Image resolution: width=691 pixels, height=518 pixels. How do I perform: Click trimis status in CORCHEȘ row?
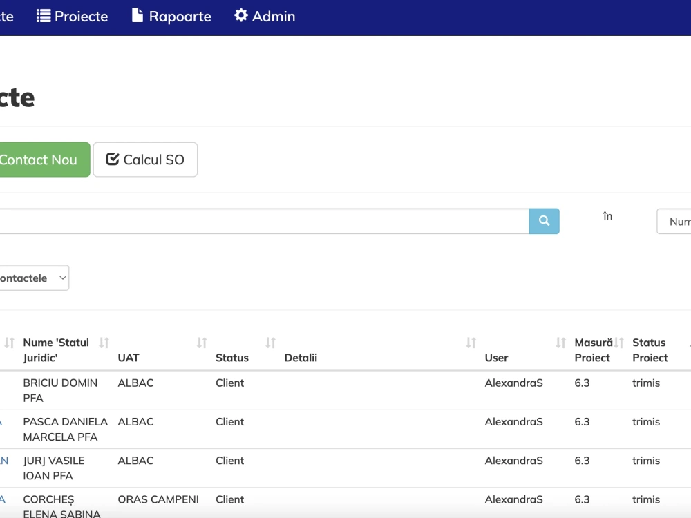[x=646, y=499]
